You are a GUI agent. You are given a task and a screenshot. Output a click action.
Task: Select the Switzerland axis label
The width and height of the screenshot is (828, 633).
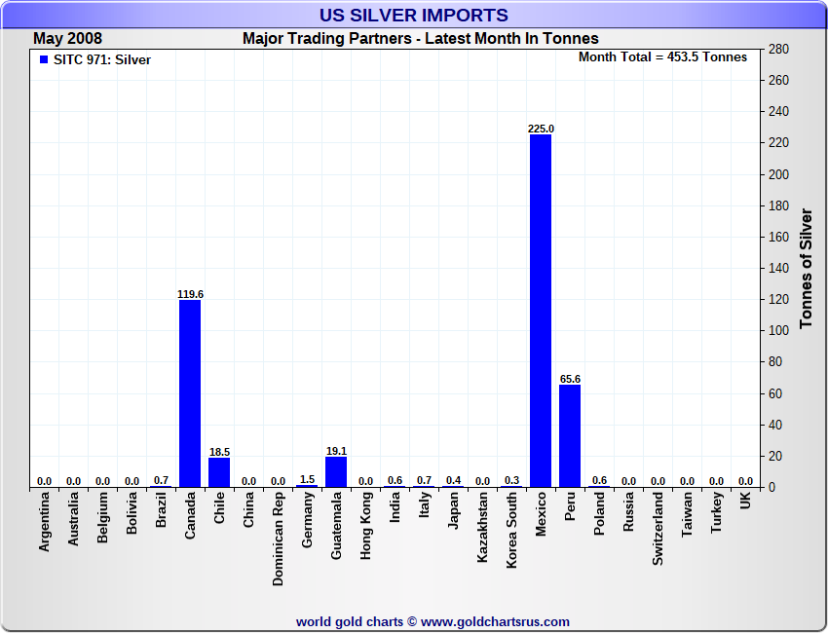click(x=658, y=529)
